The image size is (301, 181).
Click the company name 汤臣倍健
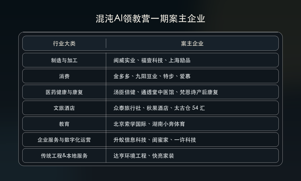pyautogui.click(x=124, y=92)
